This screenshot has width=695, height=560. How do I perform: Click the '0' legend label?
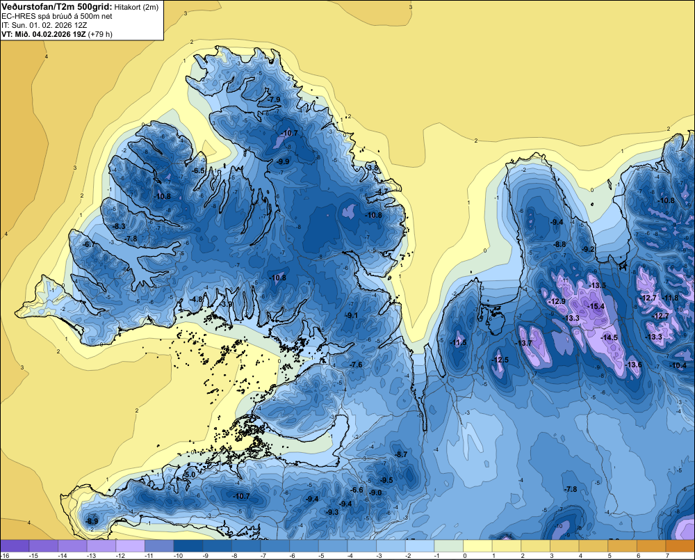tap(465, 556)
